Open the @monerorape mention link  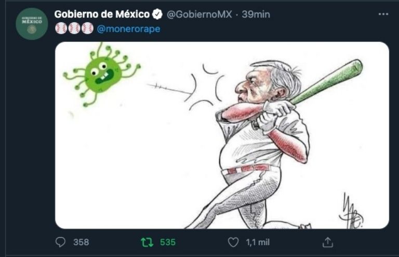click(128, 29)
